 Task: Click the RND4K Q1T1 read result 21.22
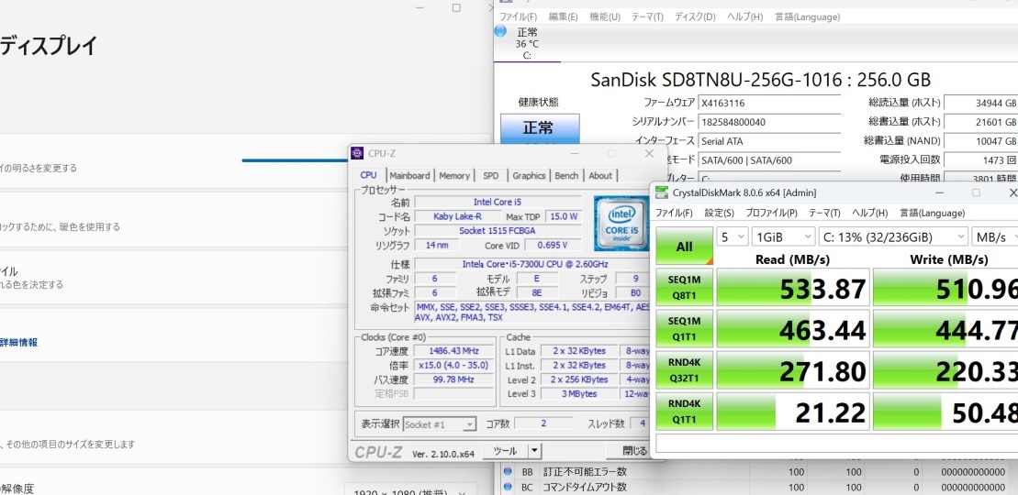pos(792,412)
